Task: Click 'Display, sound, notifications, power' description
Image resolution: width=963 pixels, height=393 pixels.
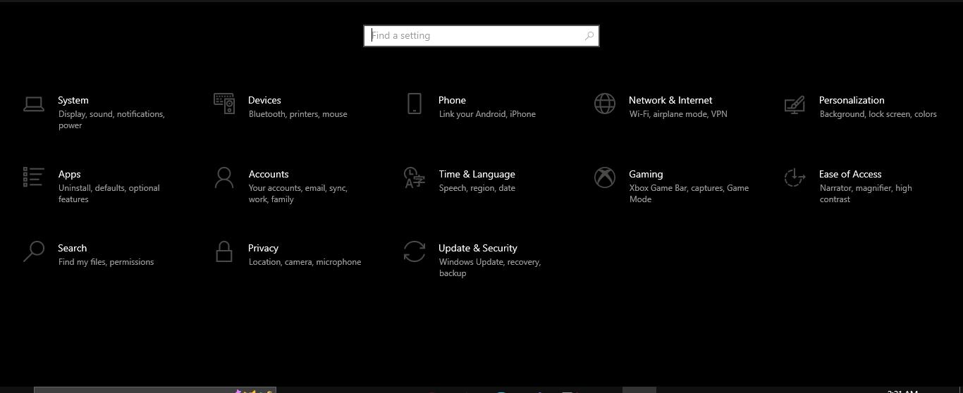Action: click(x=111, y=120)
